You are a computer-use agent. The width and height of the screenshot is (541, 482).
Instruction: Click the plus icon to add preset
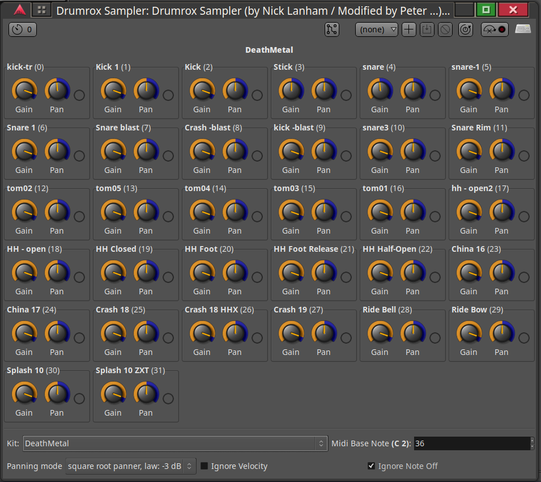408,29
